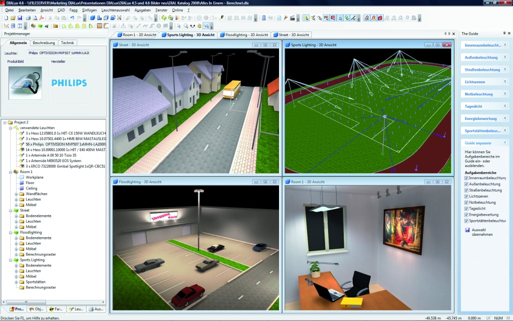Collapse the Guide anpassen section

(505, 142)
